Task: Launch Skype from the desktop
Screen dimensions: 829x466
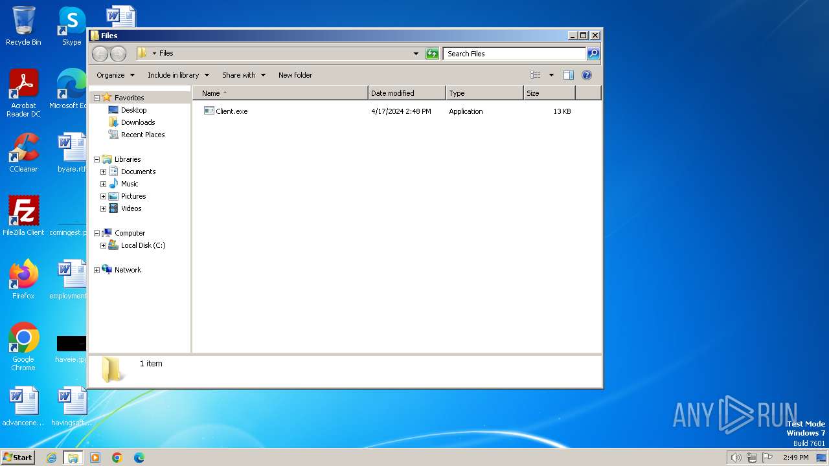Action: (71, 26)
